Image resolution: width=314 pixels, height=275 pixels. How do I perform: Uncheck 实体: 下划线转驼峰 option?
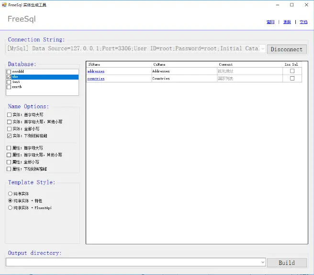pyautogui.click(x=9, y=136)
